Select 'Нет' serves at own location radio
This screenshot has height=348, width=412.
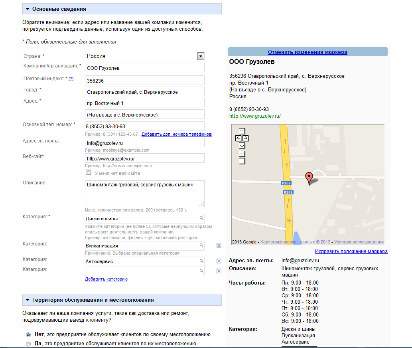point(28,334)
